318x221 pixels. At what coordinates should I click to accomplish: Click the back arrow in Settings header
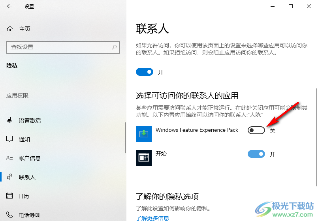pos(9,6)
